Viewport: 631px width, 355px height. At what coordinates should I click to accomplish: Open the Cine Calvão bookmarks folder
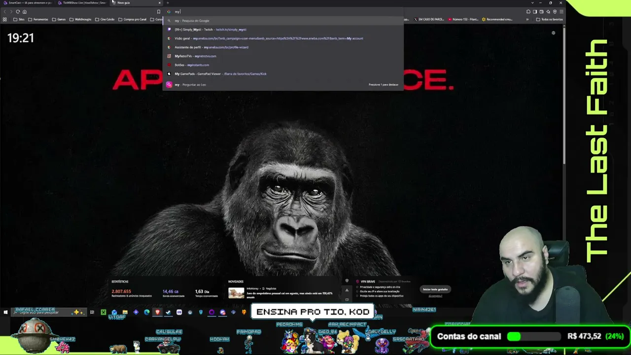pos(105,19)
